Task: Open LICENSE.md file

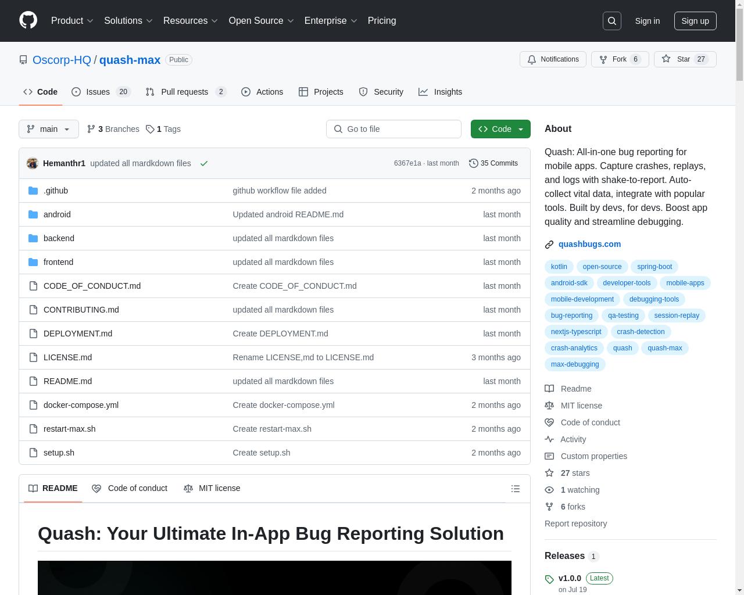Action: [x=67, y=357]
